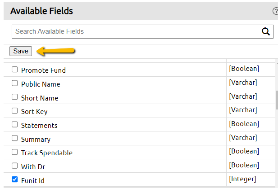Click the Save button
The height and width of the screenshot is (188, 278).
21,51
